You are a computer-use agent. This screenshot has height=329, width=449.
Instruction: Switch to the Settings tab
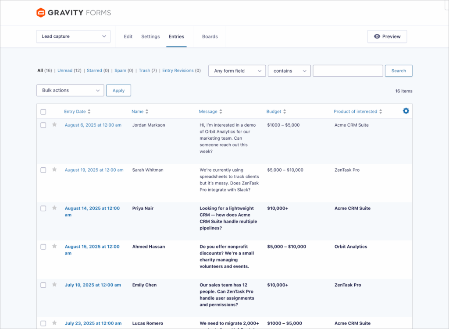pos(150,36)
